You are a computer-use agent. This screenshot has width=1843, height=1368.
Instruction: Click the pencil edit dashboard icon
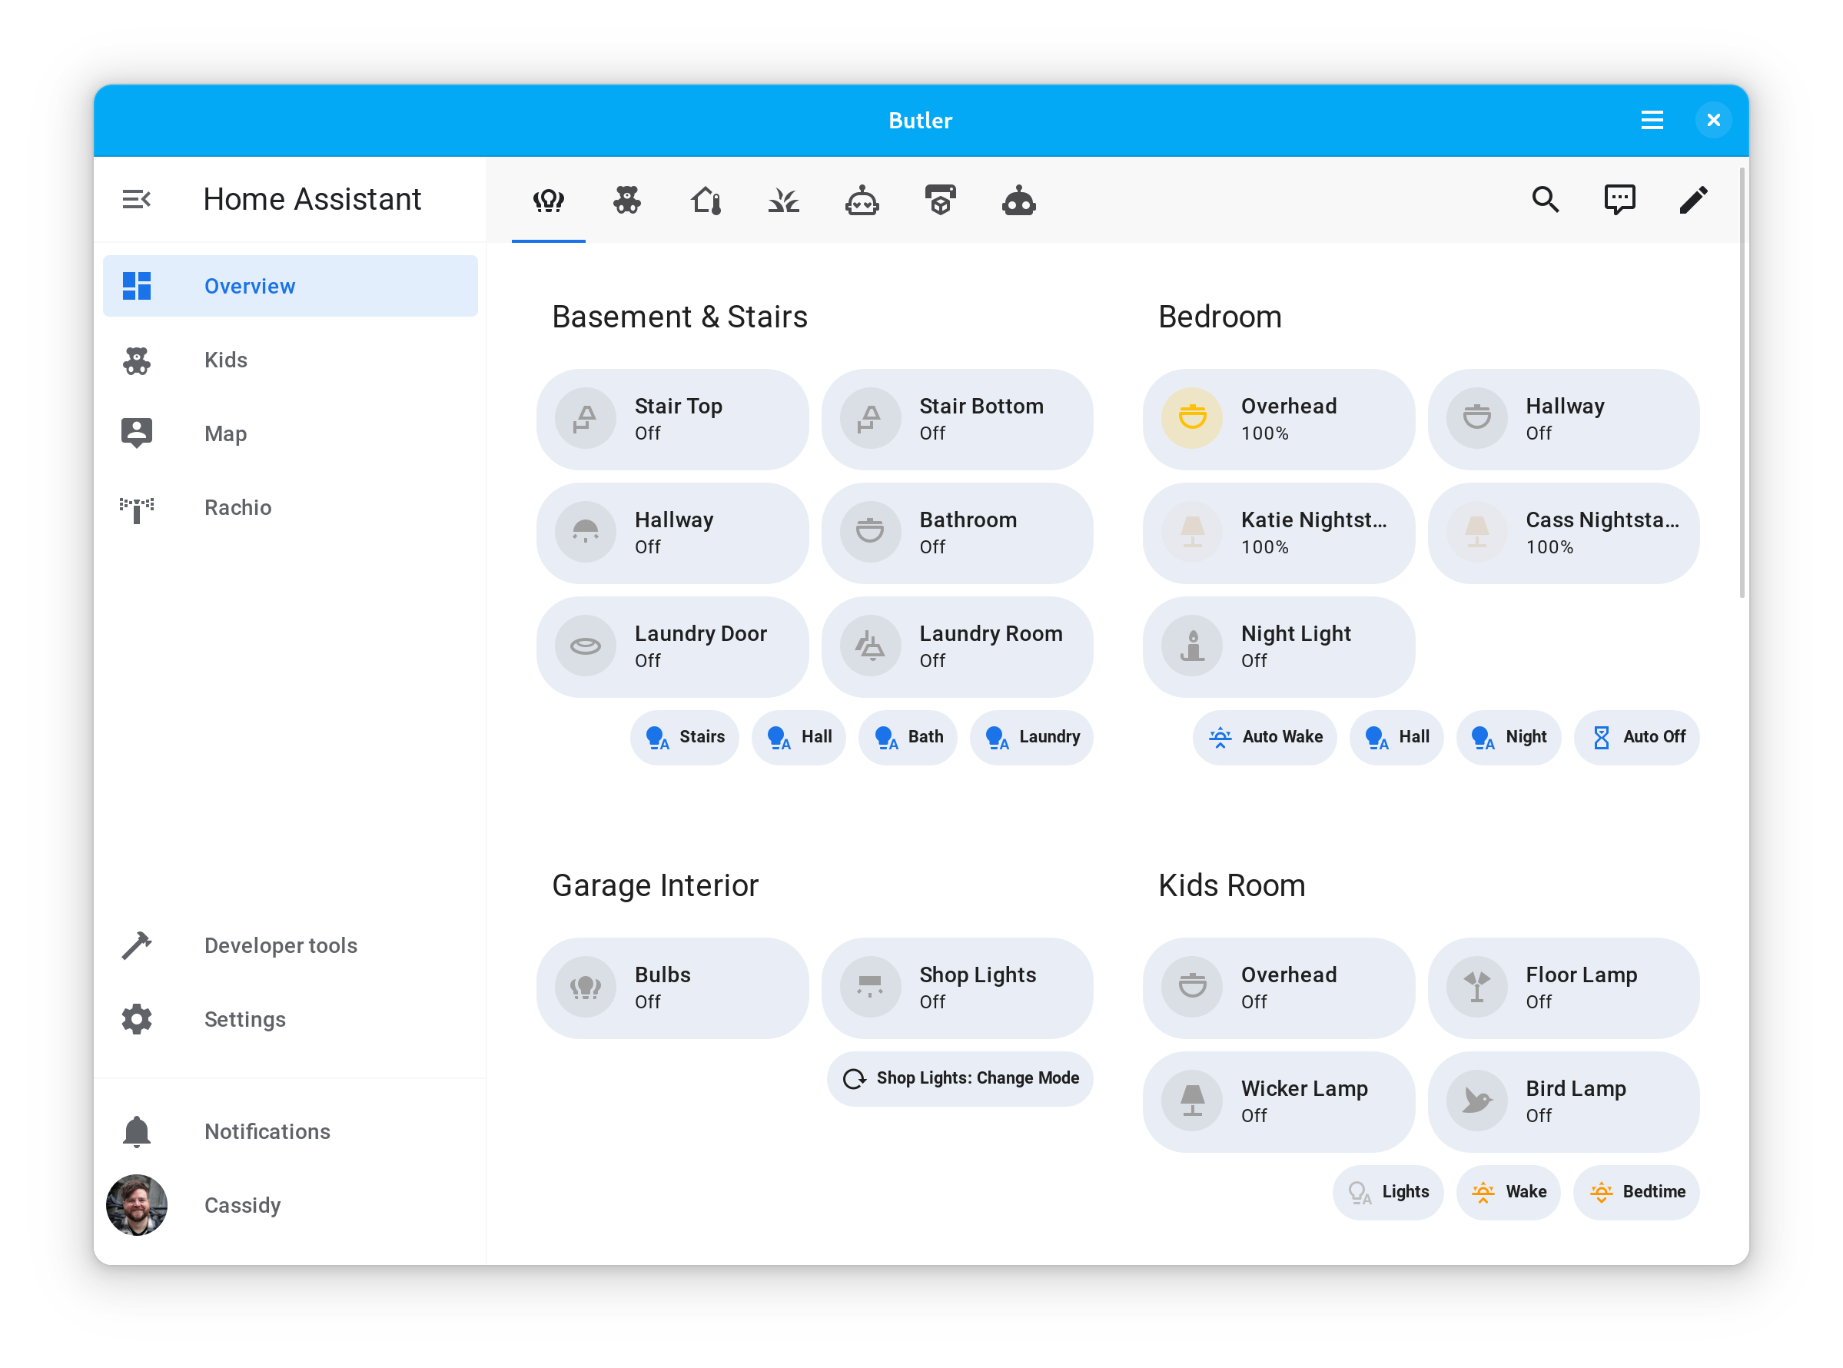1693,200
